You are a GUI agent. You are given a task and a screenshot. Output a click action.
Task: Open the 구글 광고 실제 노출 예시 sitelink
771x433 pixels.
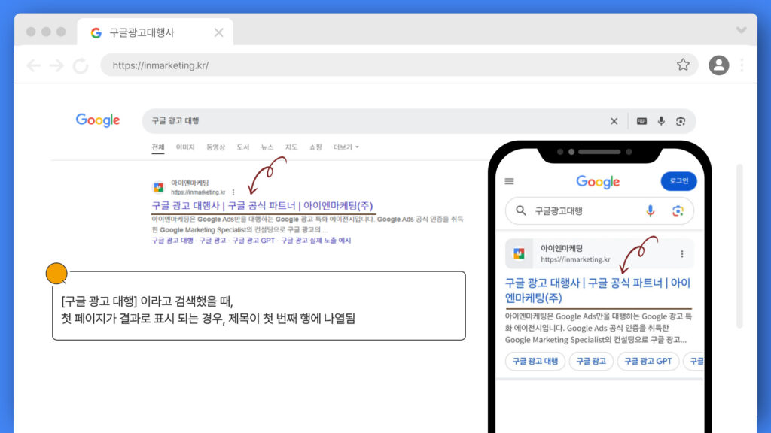click(x=315, y=241)
